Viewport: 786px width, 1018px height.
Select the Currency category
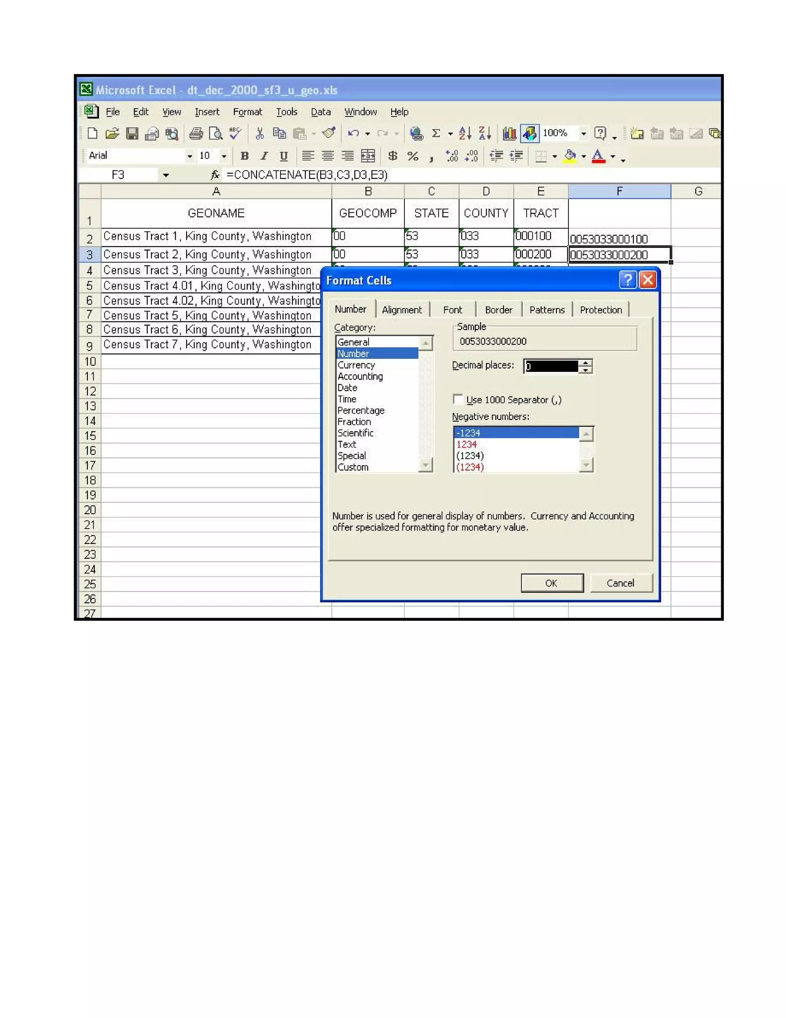point(356,365)
